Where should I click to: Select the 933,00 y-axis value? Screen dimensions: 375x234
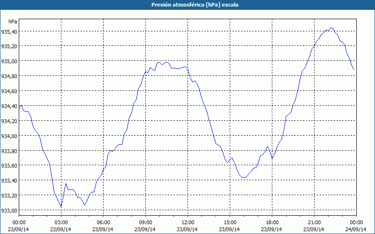(9, 210)
